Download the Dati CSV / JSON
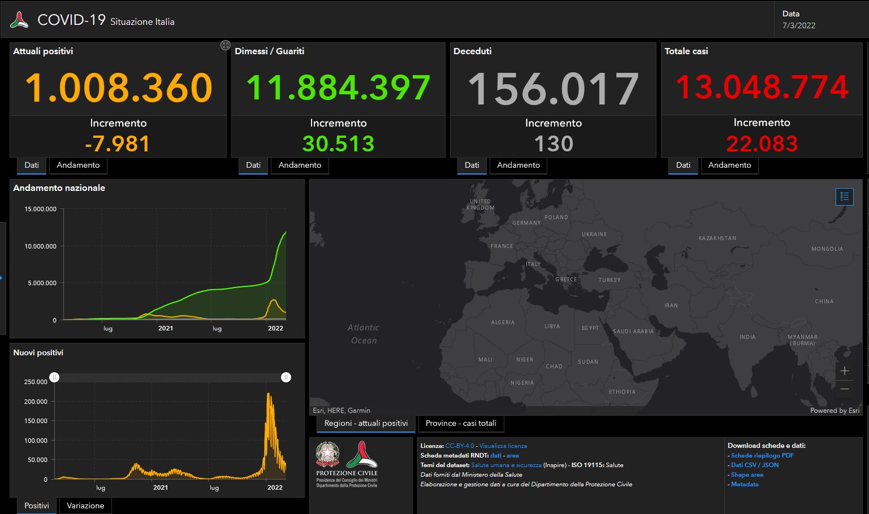869x514 pixels. tap(754, 465)
